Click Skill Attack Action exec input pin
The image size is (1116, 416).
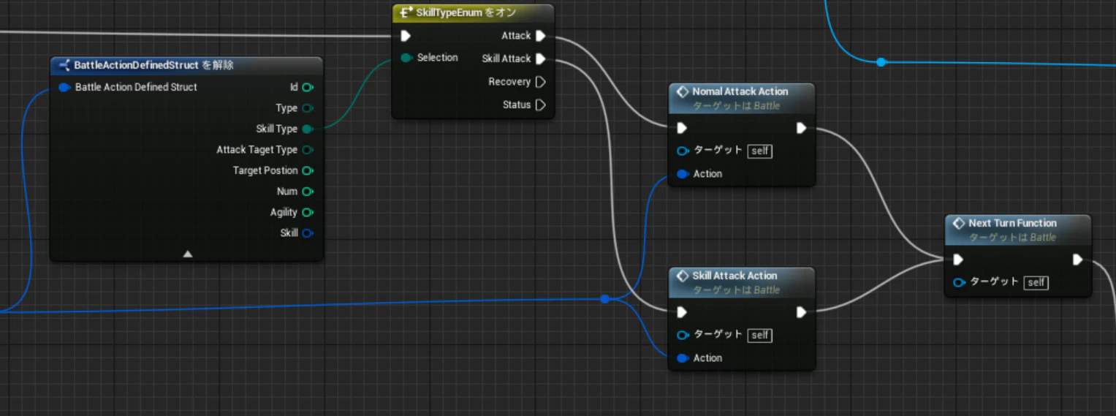(682, 312)
